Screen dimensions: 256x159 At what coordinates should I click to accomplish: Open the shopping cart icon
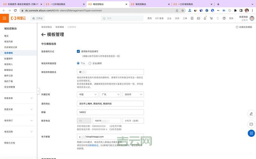coord(211,18)
